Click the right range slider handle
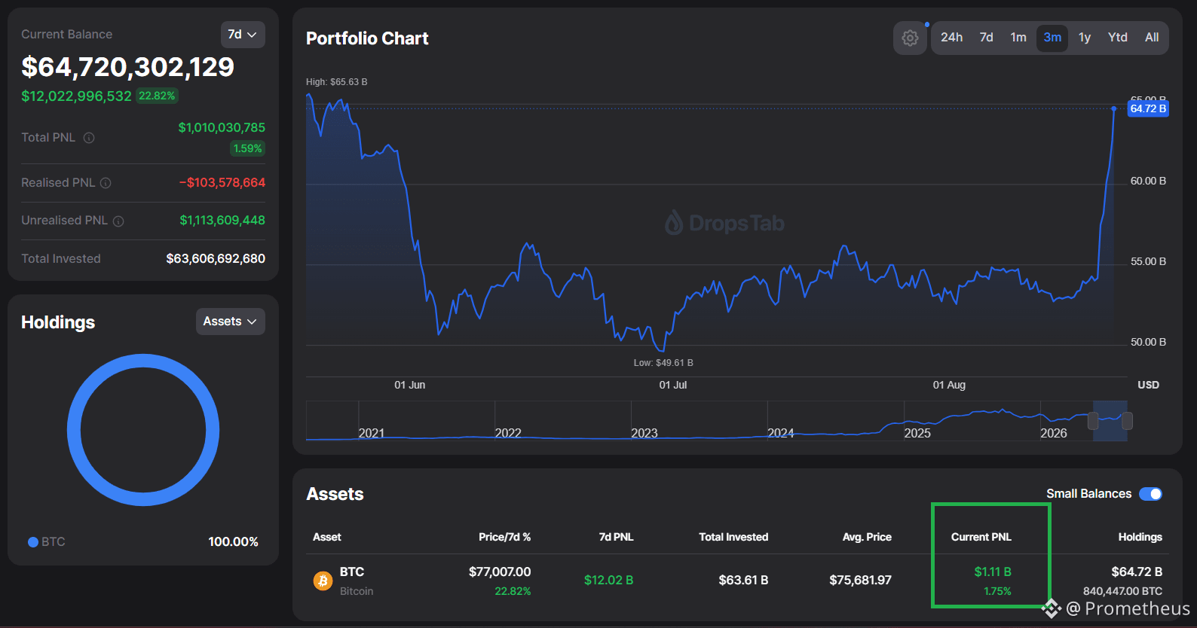This screenshot has height=628, width=1197. [1127, 421]
